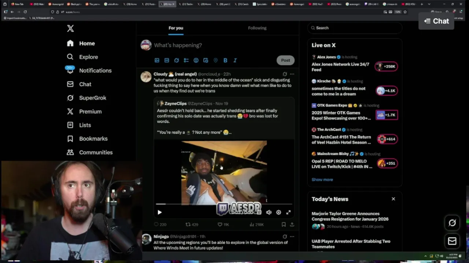Seek on the video progress bar
This screenshot has height=263, width=469.
(x=224, y=204)
